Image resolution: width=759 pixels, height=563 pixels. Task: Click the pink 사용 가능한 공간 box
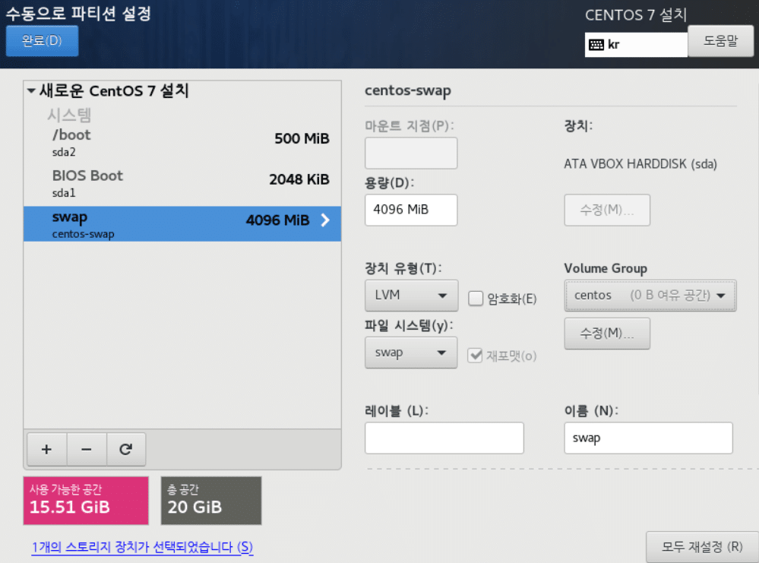click(x=85, y=500)
